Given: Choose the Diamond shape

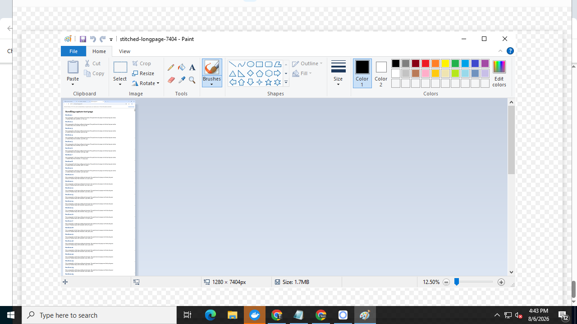Looking at the screenshot, I should coord(251,73).
